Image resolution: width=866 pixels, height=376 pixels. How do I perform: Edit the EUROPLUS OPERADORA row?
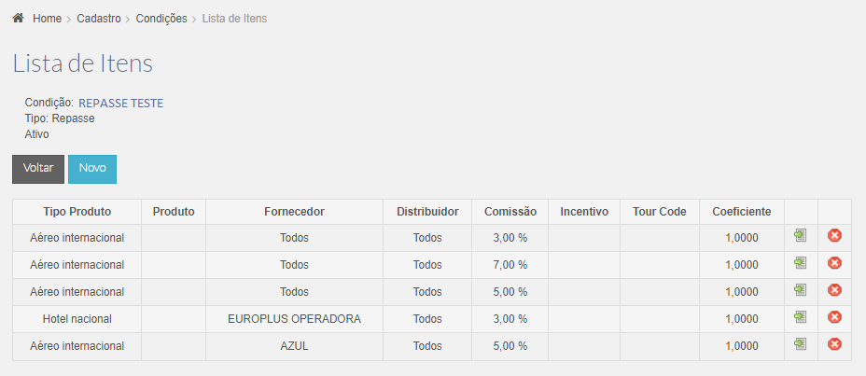pyautogui.click(x=801, y=317)
